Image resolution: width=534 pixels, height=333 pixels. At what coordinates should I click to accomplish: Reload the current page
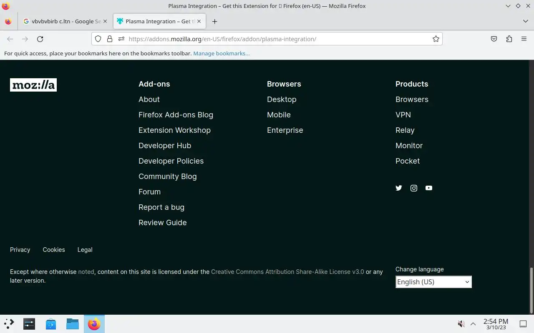click(40, 39)
